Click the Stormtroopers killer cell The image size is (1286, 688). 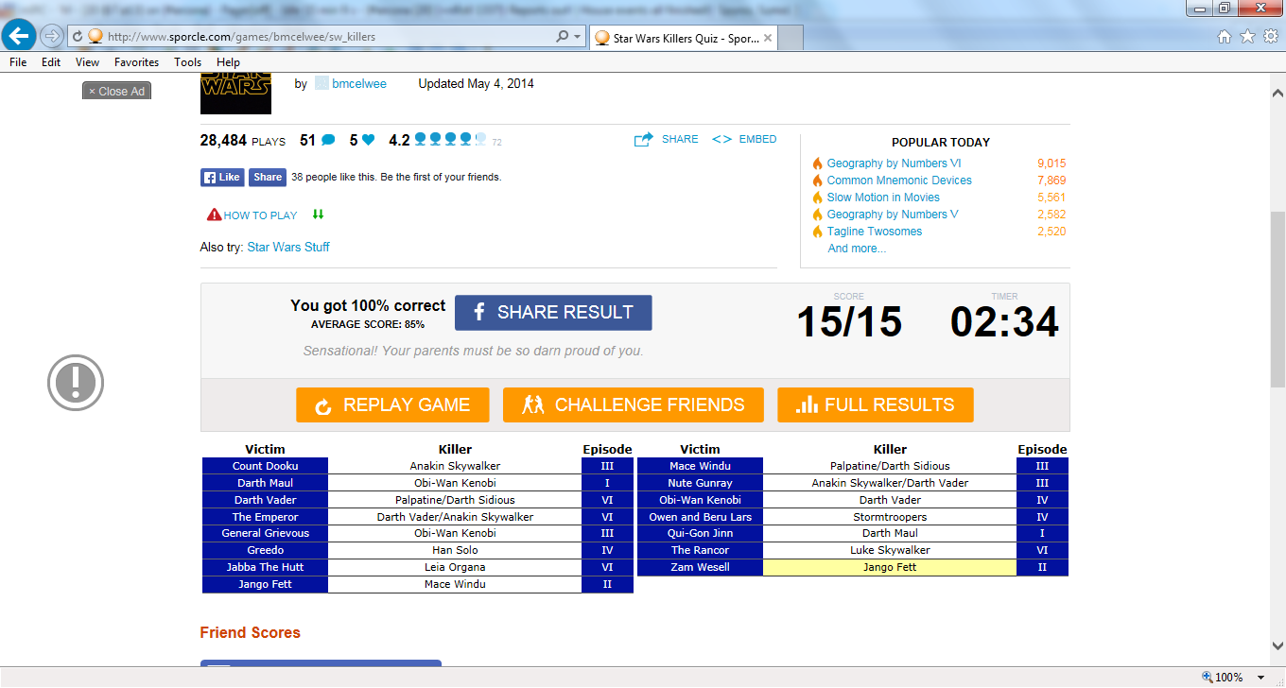pyautogui.click(x=890, y=517)
